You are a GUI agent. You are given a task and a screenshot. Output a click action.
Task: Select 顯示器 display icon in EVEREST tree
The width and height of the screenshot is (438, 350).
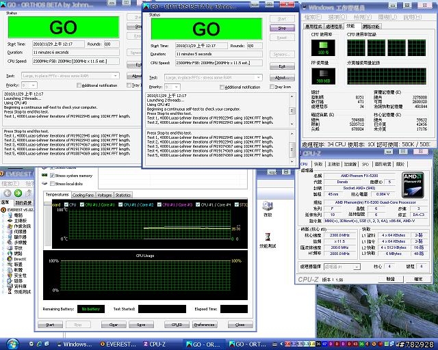click(x=10, y=237)
